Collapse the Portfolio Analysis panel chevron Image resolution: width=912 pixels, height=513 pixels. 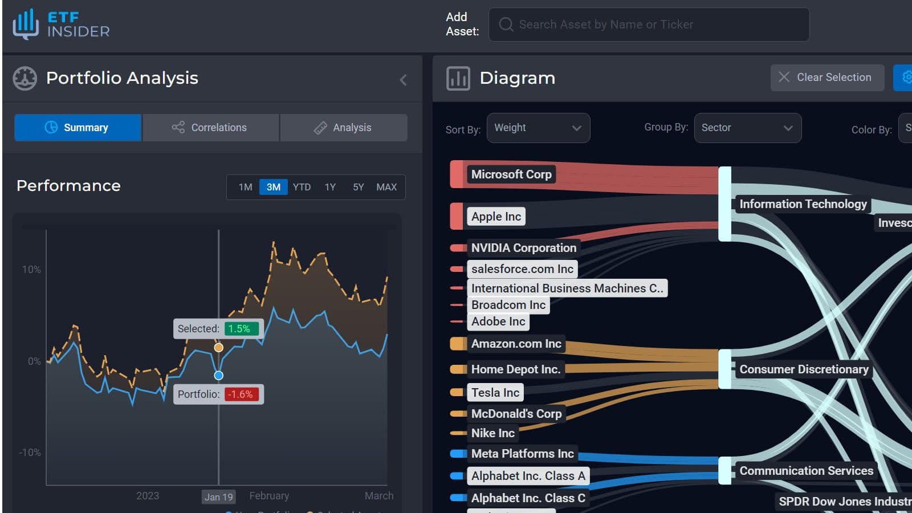[x=404, y=80]
